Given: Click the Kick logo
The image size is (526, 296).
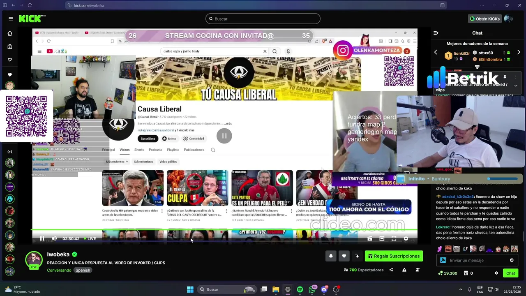Looking at the screenshot, I should pyautogui.click(x=32, y=18).
